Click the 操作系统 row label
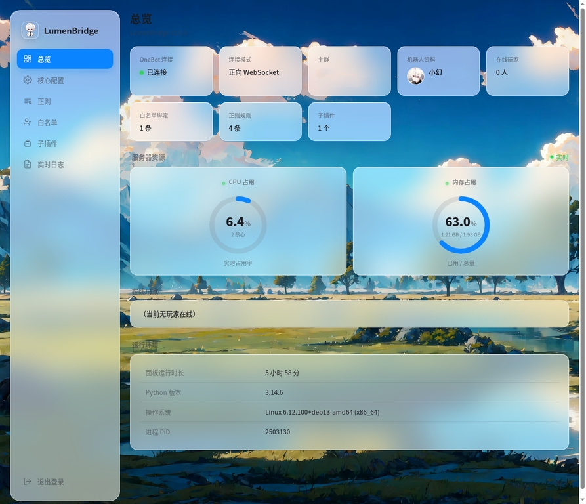Screen dimensions: 586x504 coord(158,413)
